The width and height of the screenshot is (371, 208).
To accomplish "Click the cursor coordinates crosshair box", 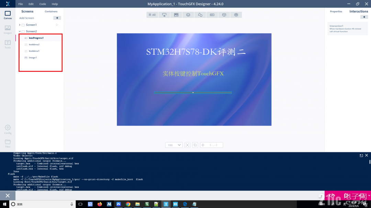I will pos(212,145).
